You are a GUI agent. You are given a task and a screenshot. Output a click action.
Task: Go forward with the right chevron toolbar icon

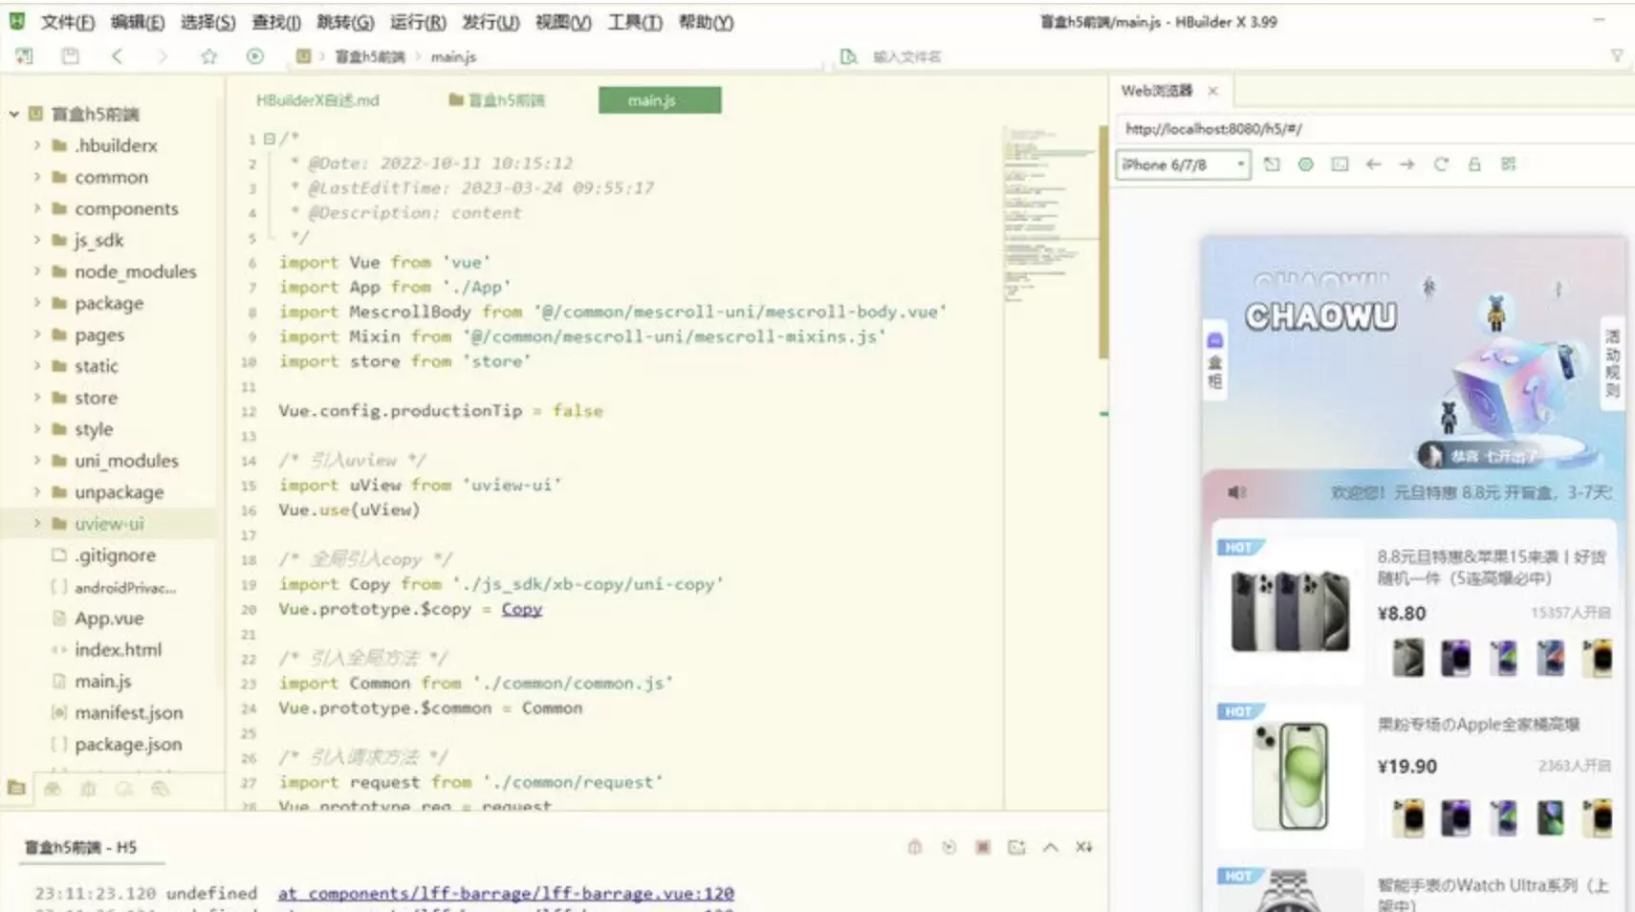(x=163, y=56)
